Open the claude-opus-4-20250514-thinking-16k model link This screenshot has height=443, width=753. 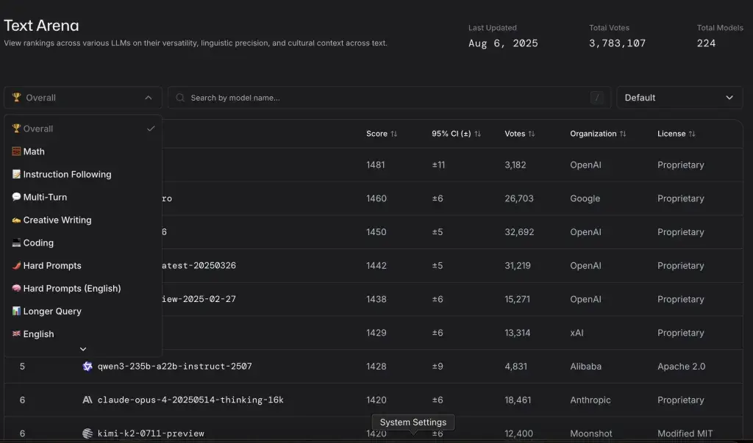pyautogui.click(x=190, y=400)
